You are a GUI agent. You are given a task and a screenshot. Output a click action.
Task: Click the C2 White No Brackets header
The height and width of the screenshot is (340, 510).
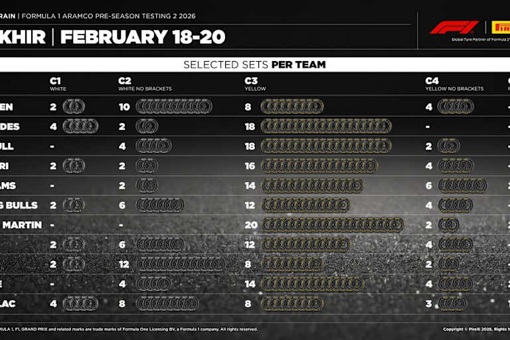pyautogui.click(x=145, y=83)
